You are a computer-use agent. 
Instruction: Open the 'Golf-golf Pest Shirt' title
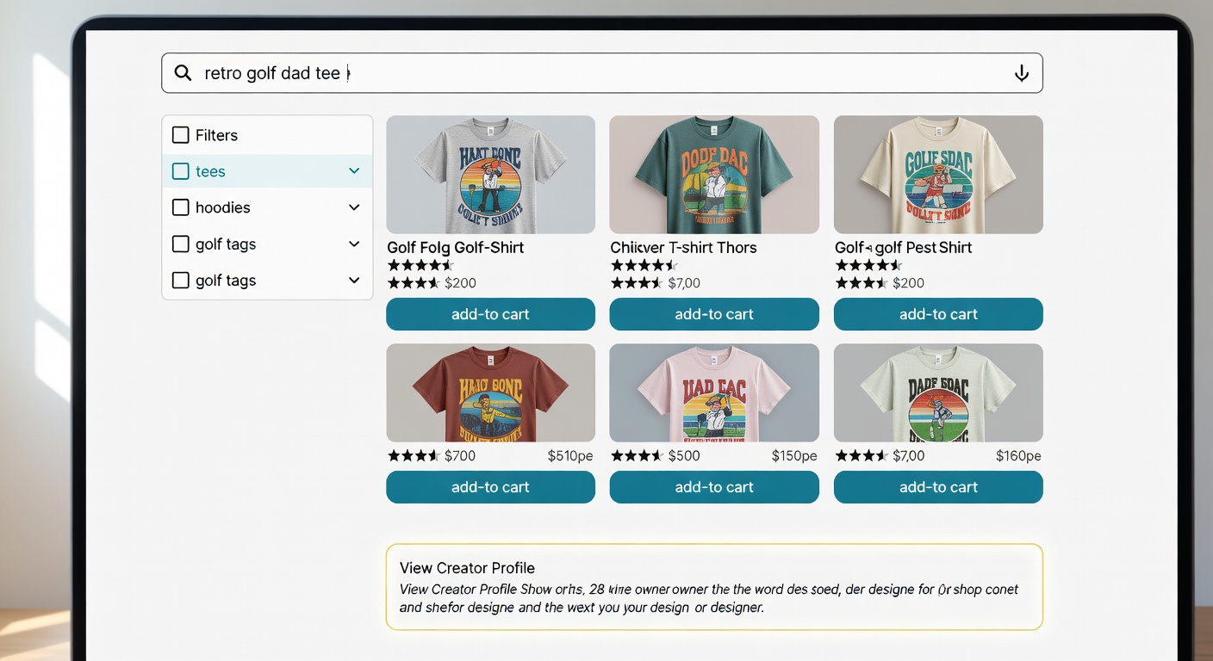click(x=903, y=248)
